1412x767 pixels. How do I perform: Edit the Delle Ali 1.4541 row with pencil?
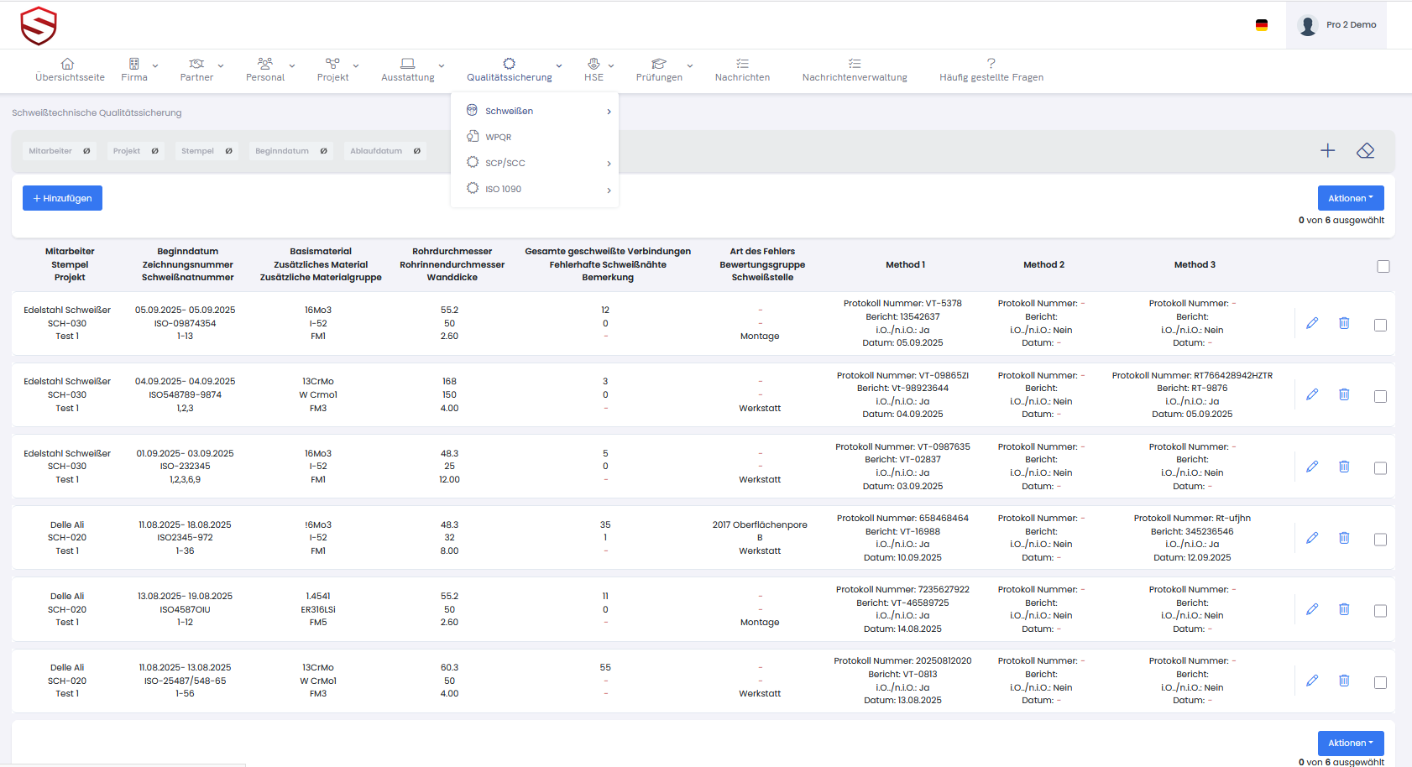click(x=1312, y=609)
